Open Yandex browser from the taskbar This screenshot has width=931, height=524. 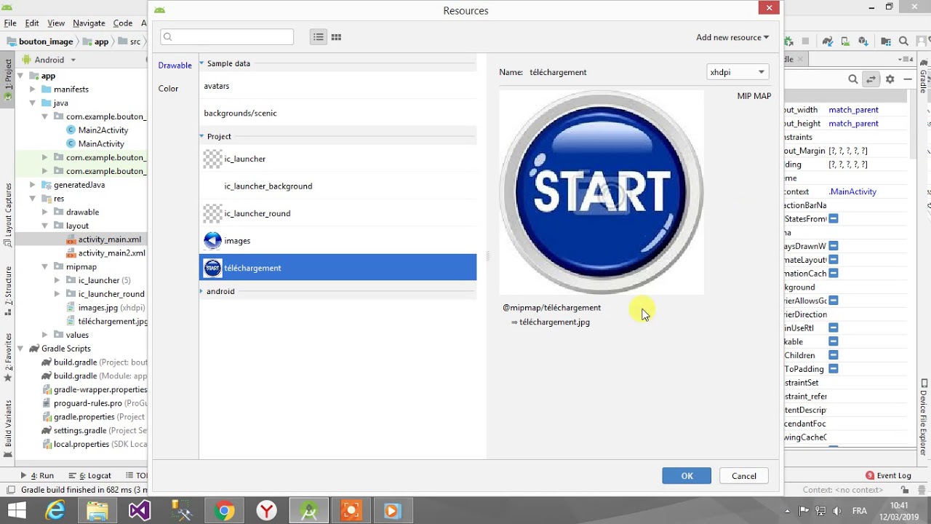click(266, 511)
